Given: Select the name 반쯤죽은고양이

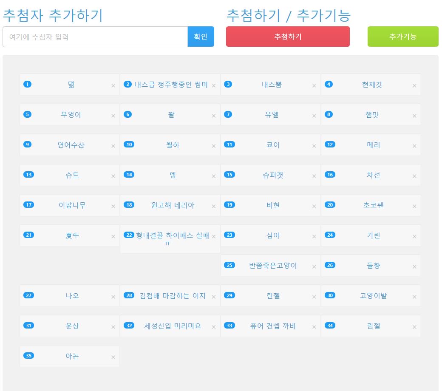Looking at the screenshot, I should click(x=273, y=266).
